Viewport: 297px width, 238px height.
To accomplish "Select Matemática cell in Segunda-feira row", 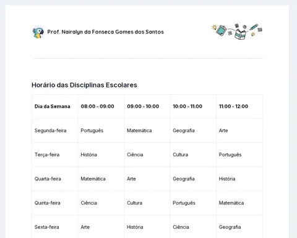I will point(139,131).
